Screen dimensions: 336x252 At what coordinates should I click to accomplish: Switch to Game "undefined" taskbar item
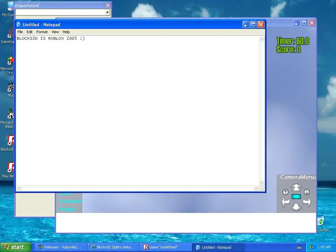(165, 247)
